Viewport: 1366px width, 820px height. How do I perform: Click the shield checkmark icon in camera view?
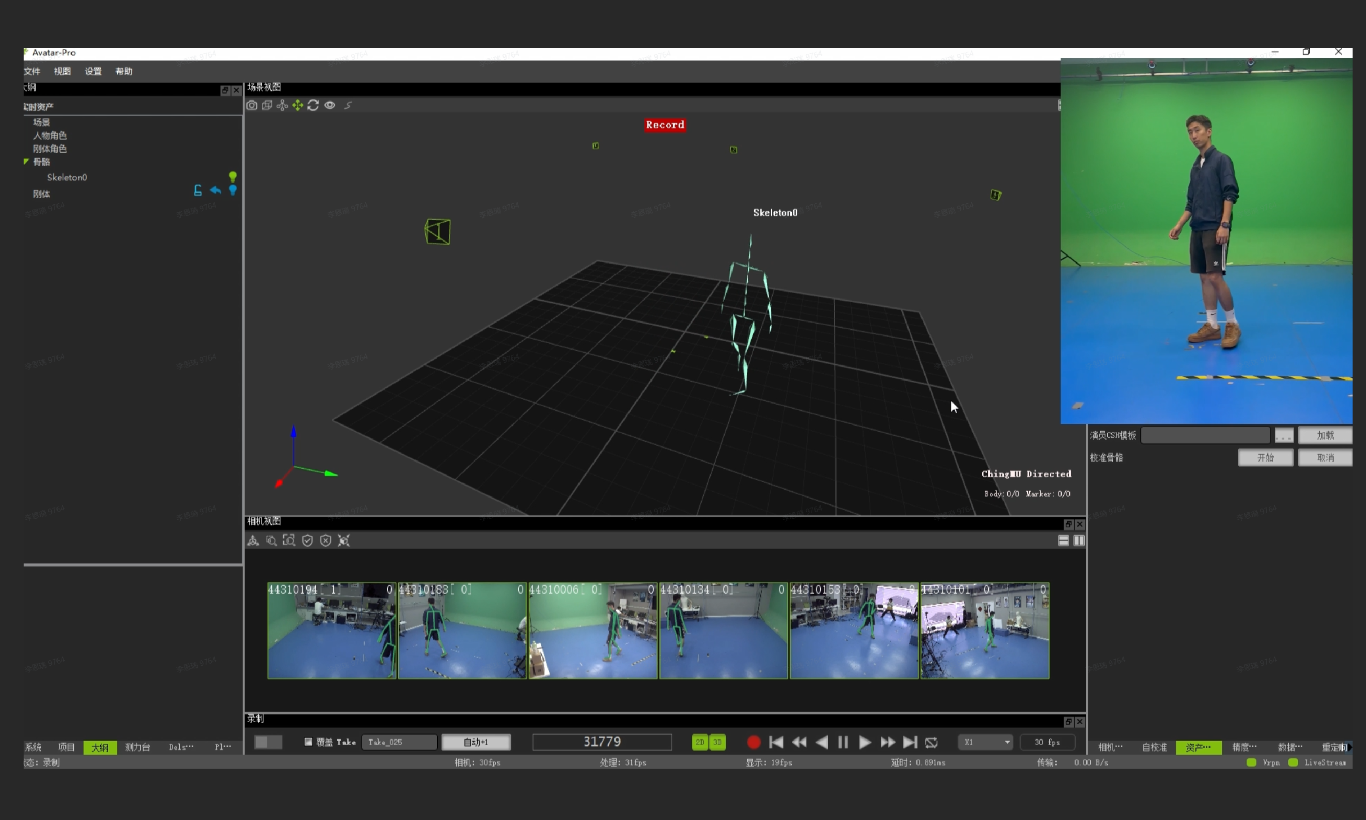[308, 540]
